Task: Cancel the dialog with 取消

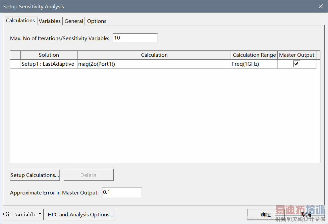Action: click(306, 214)
